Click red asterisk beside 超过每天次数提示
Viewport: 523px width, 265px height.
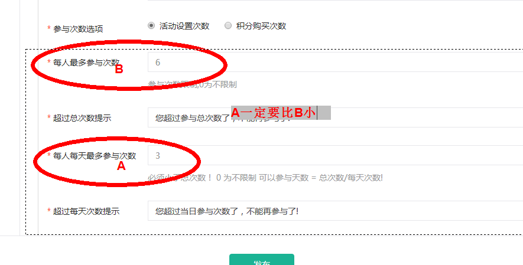[49, 210]
